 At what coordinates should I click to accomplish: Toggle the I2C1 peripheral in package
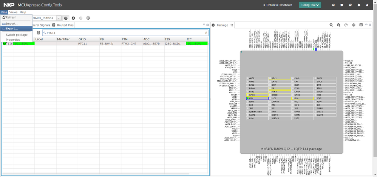click(x=247, y=99)
